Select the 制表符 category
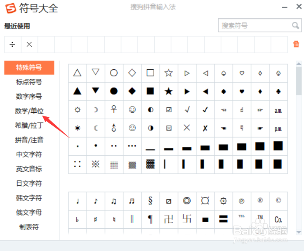304x251 pixels. click(29, 227)
